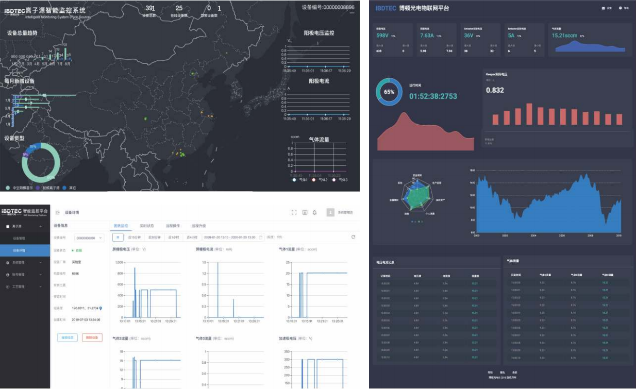Screen dimensions: 636x389
Task: Click the 7.63A reading value
Action: pyautogui.click(x=427, y=36)
